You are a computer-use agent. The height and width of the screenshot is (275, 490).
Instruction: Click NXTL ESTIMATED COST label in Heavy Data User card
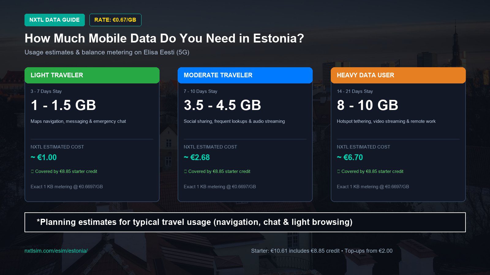point(364,147)
